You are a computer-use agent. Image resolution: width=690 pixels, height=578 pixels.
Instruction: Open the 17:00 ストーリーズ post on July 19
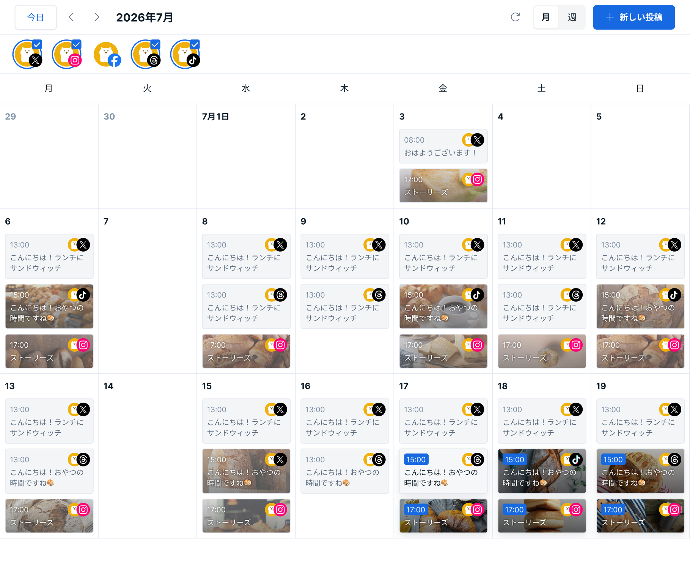pyautogui.click(x=641, y=516)
